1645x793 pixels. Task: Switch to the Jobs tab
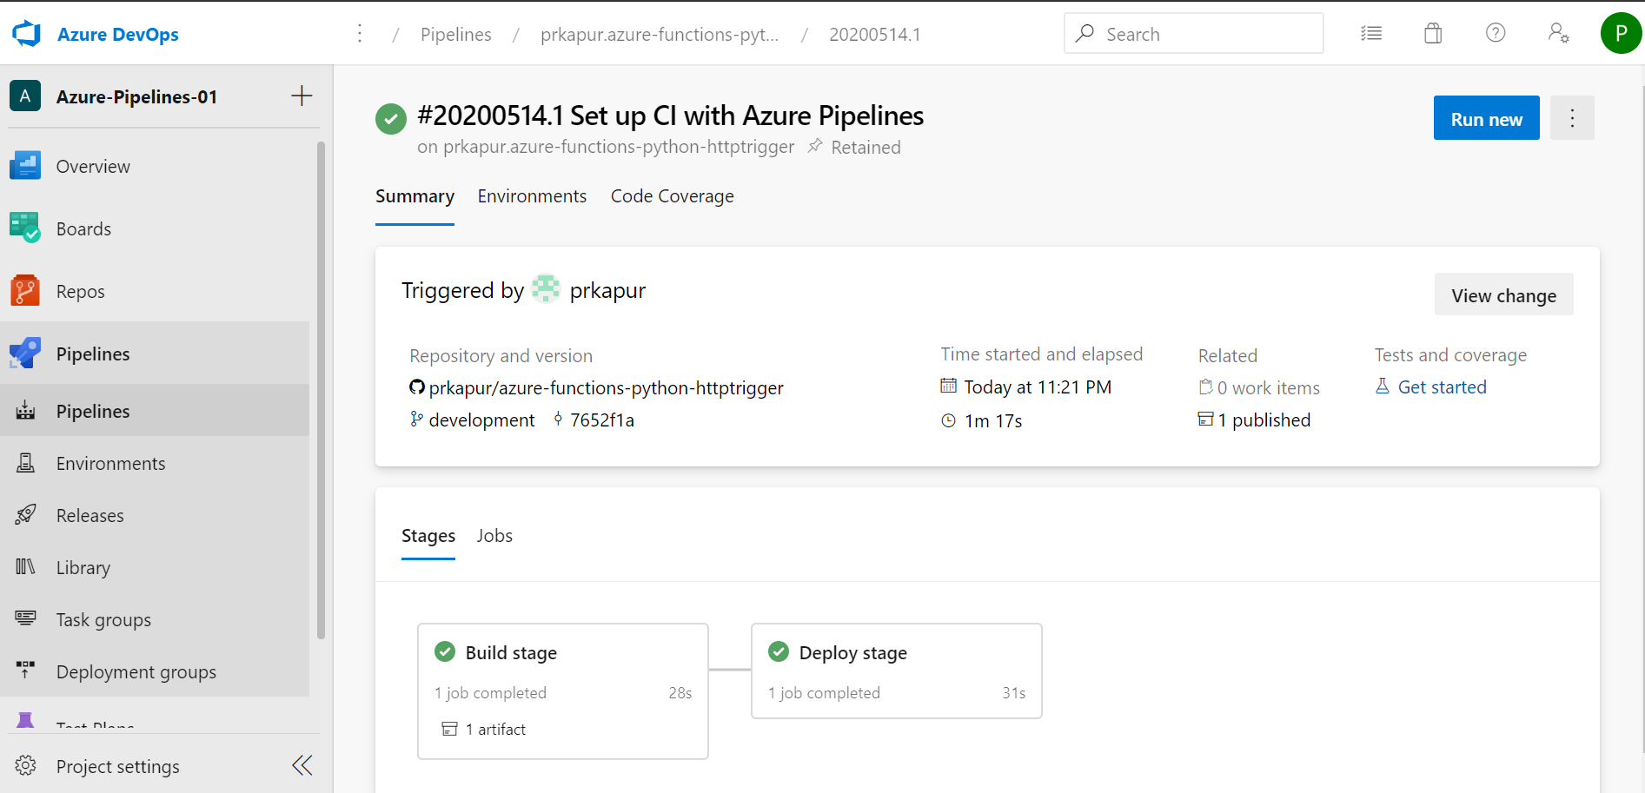click(x=494, y=536)
